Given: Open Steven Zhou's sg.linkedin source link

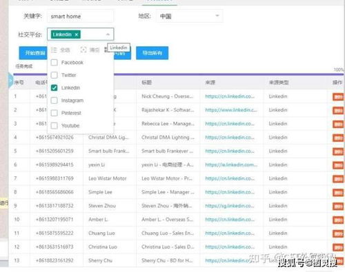Looking at the screenshot, I should 230,206.
